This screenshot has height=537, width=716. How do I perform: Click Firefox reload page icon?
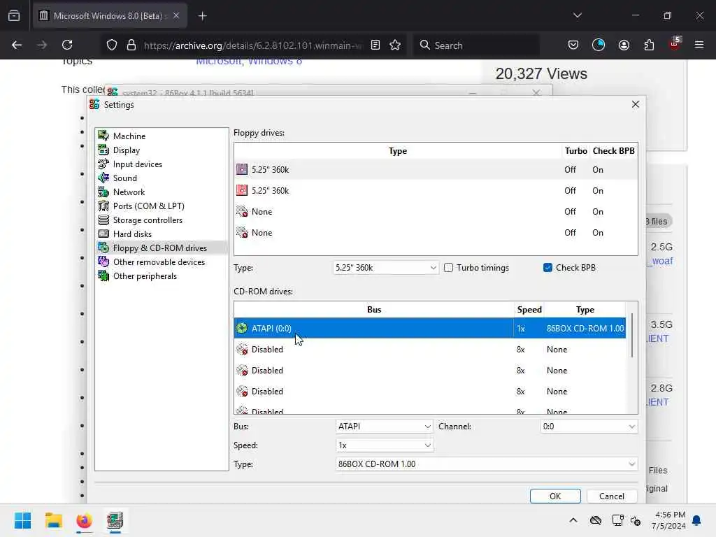(67, 45)
